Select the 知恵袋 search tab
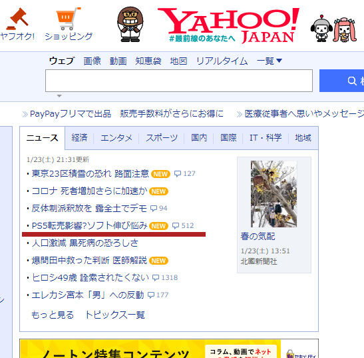This screenshot has width=364, height=358. [148, 61]
